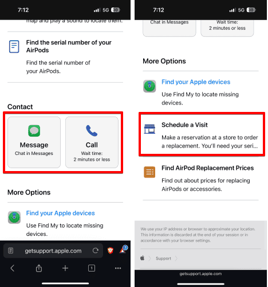
Task: Tap the getsupport.apple.com address field
Action: pyautogui.click(x=53, y=251)
